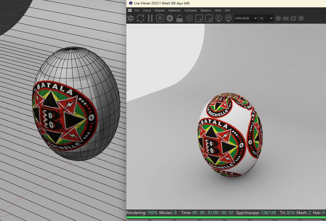The image size is (326, 221).
Task: Open the Compare menu
Action: [x=190, y=10]
